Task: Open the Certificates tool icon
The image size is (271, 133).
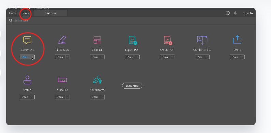Action: coord(97,80)
